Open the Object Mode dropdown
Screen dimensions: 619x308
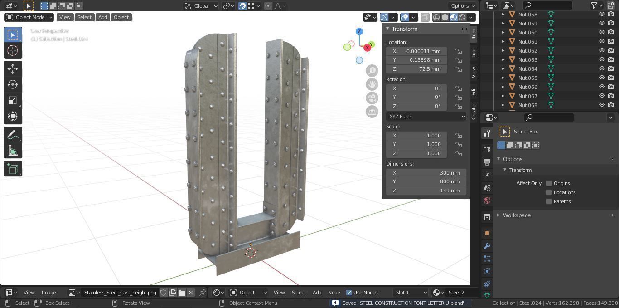(29, 17)
